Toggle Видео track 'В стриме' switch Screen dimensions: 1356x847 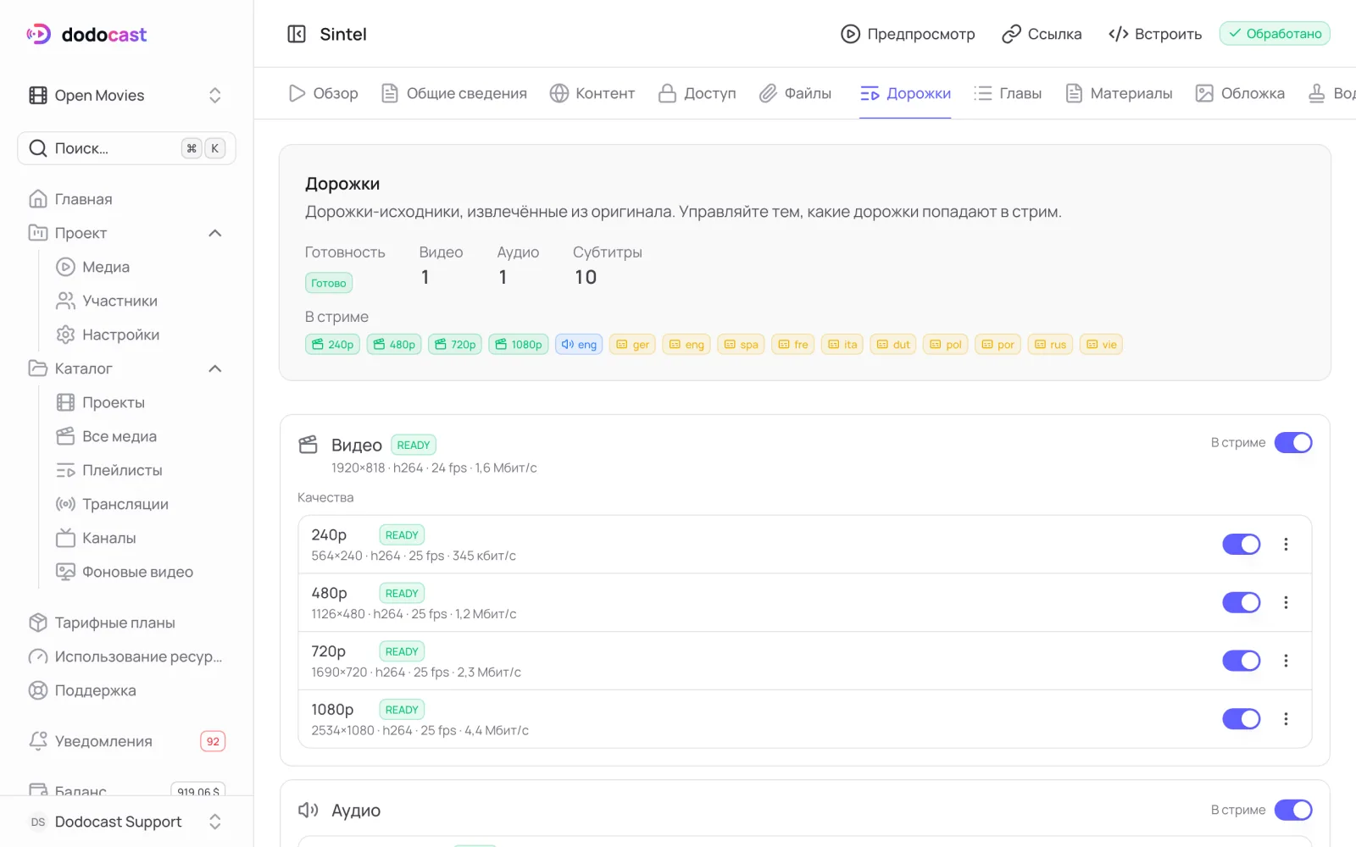point(1293,443)
